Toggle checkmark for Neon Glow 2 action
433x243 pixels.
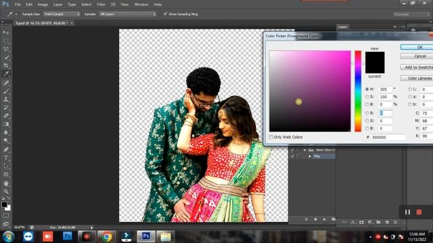pos(292,150)
